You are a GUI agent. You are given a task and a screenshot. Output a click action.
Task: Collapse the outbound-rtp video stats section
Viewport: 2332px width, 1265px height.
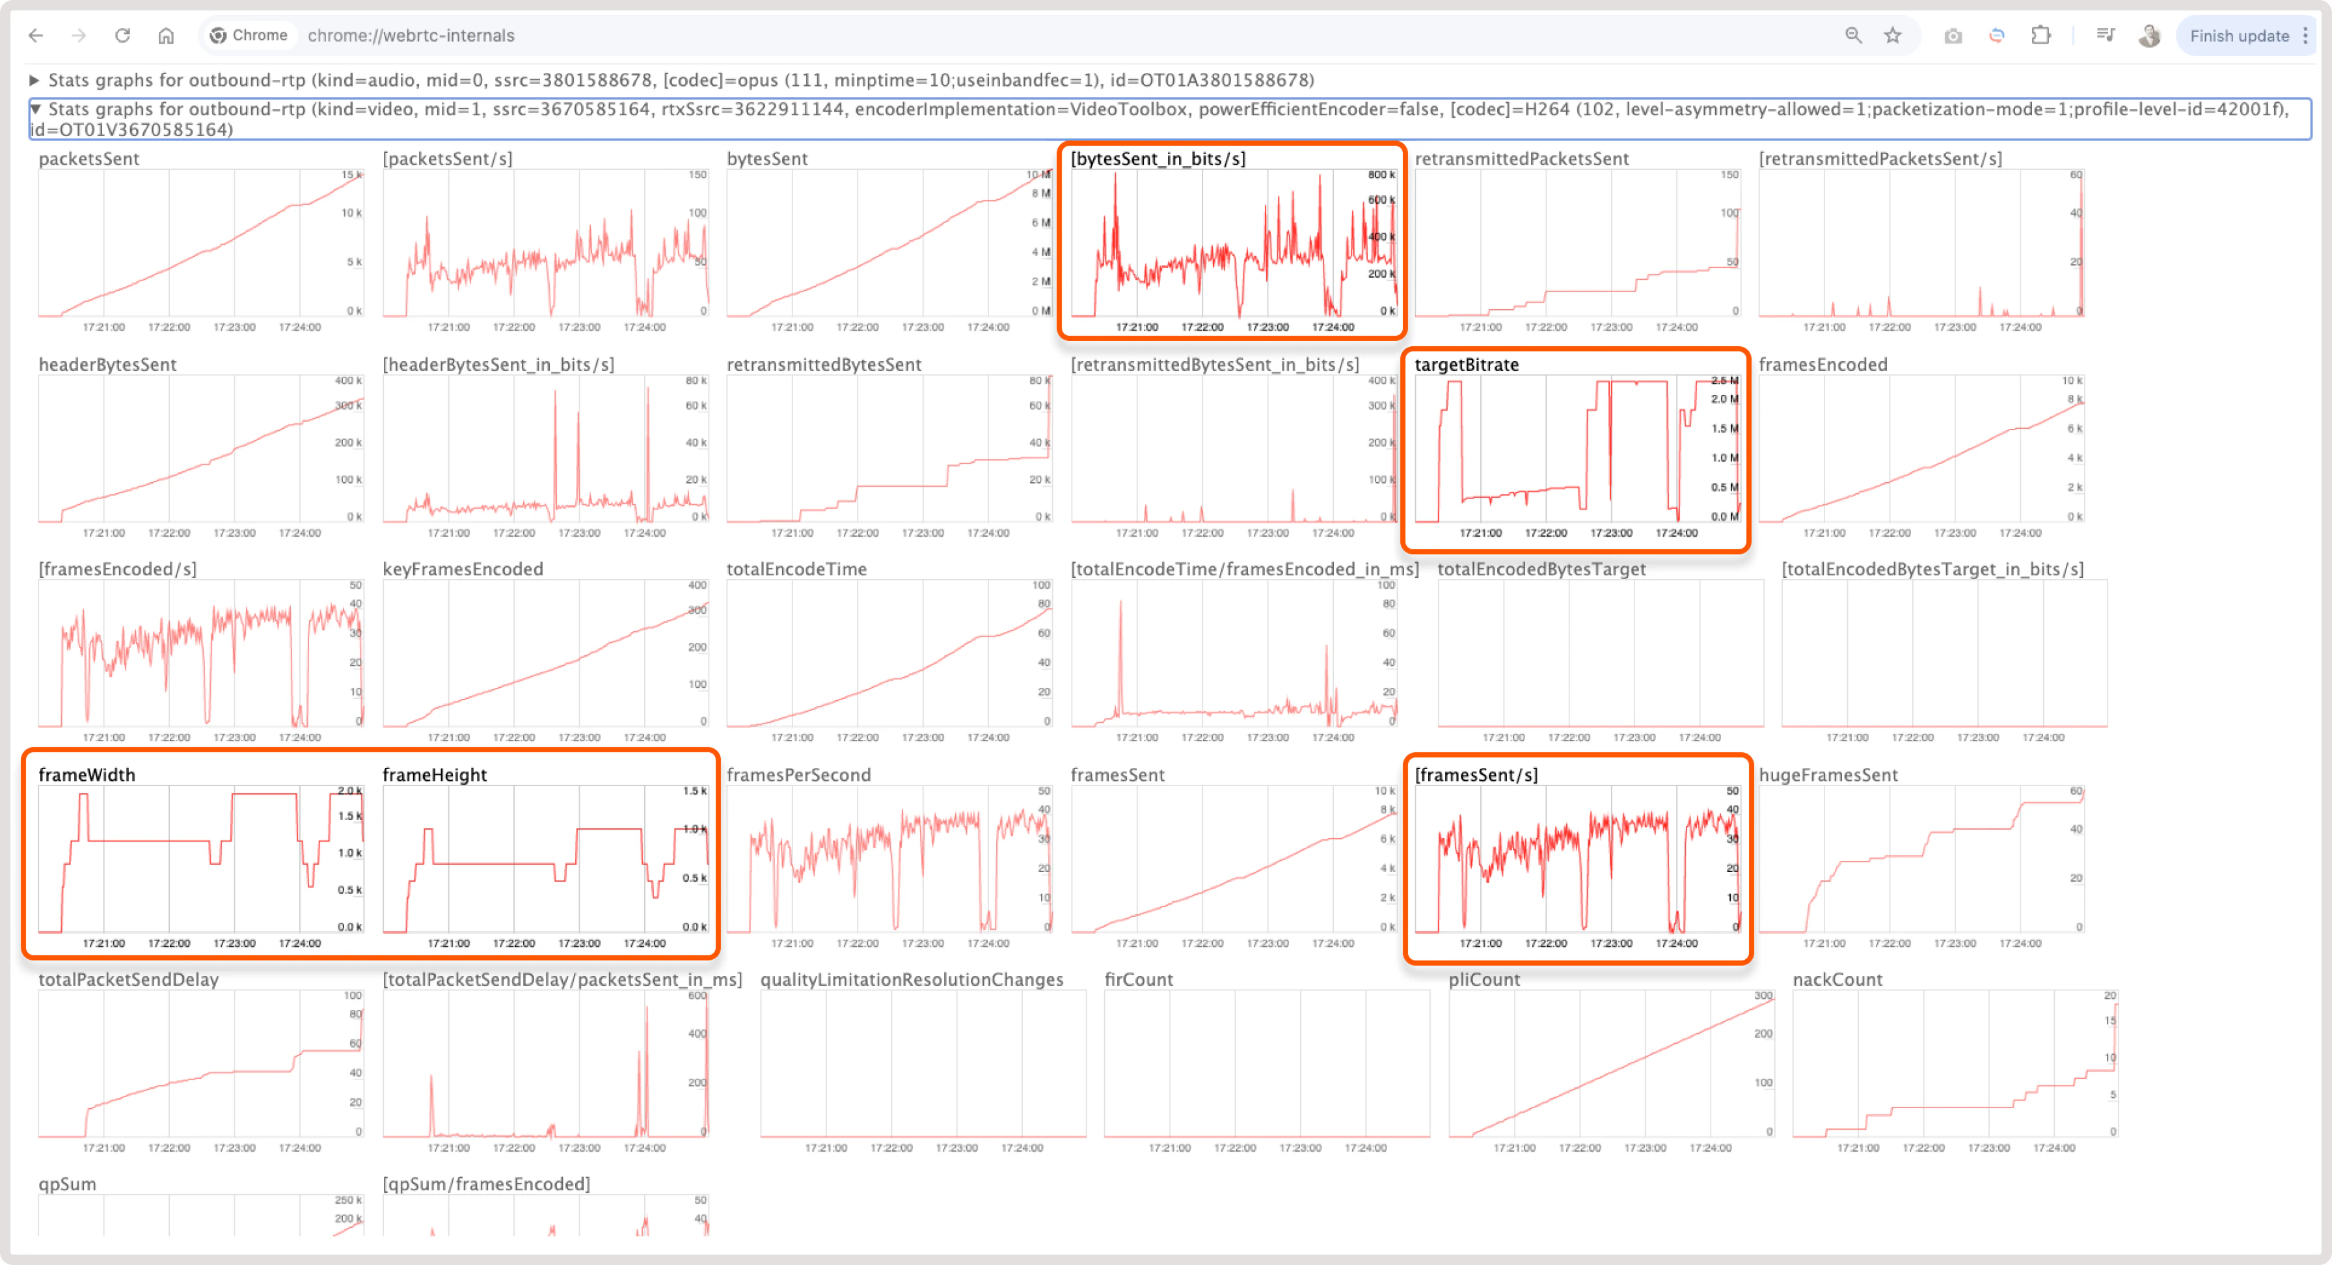[37, 109]
